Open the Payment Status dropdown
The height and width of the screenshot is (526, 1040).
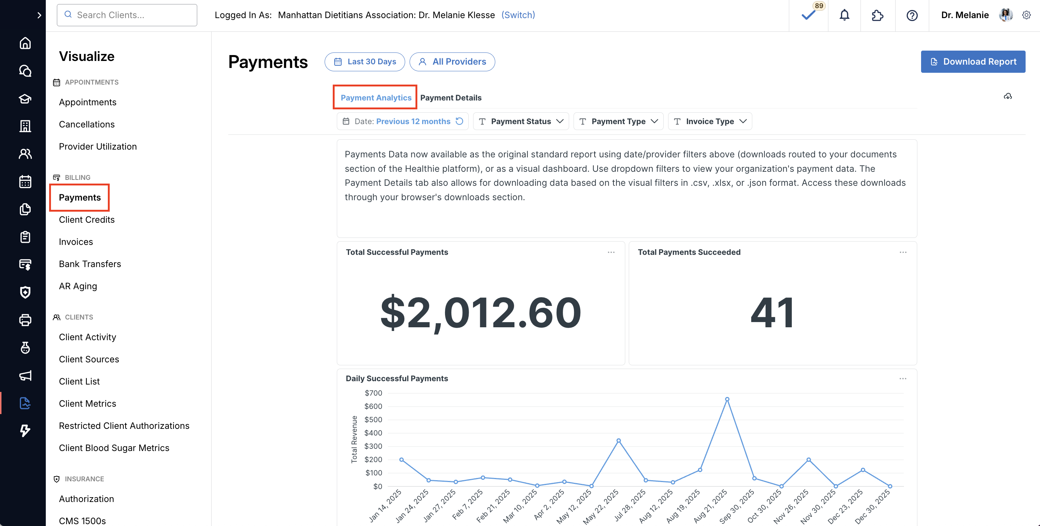click(521, 121)
